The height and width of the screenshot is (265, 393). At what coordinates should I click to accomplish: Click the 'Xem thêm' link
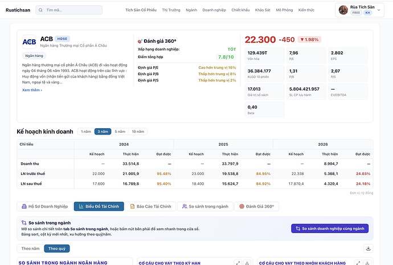click(32, 89)
